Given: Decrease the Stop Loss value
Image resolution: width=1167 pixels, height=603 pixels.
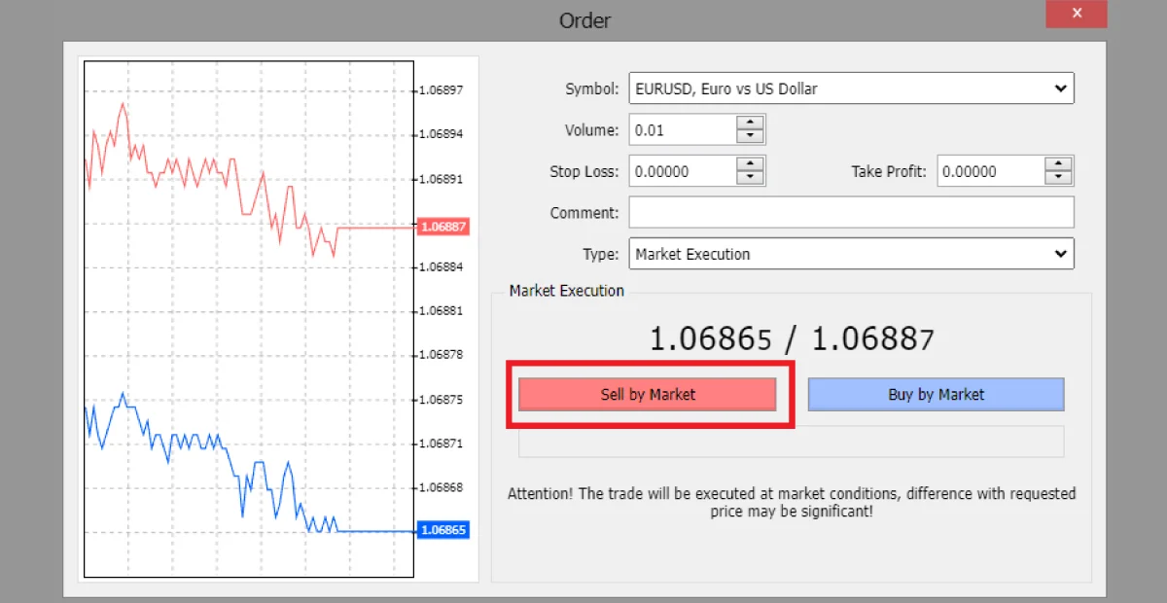Looking at the screenshot, I should [750, 176].
